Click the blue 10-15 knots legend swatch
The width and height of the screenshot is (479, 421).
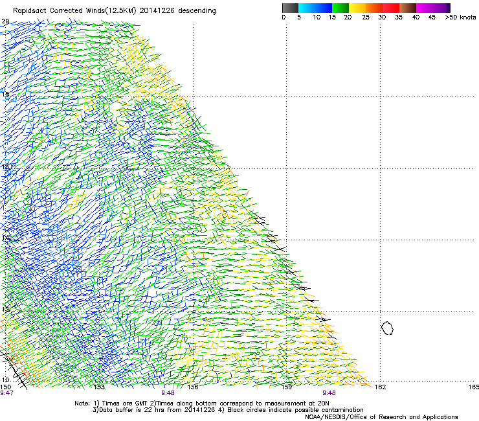pyautogui.click(x=324, y=8)
